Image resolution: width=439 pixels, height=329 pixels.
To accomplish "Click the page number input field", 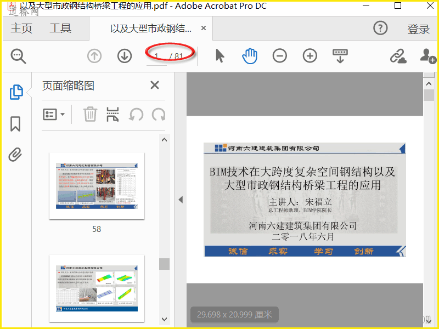I will [156, 56].
